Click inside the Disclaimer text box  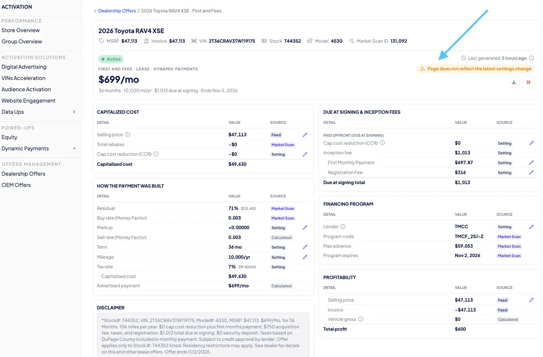click(203, 335)
